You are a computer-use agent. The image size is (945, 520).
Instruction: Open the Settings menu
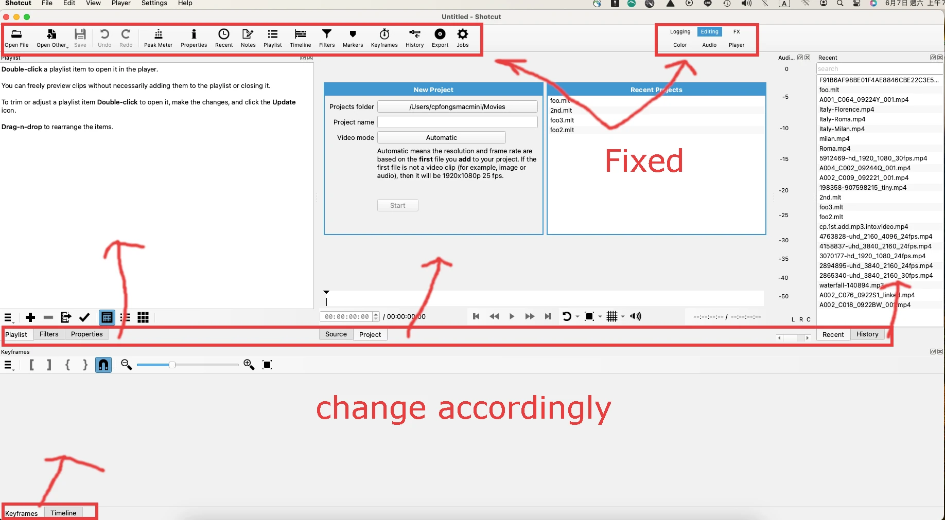(x=154, y=4)
